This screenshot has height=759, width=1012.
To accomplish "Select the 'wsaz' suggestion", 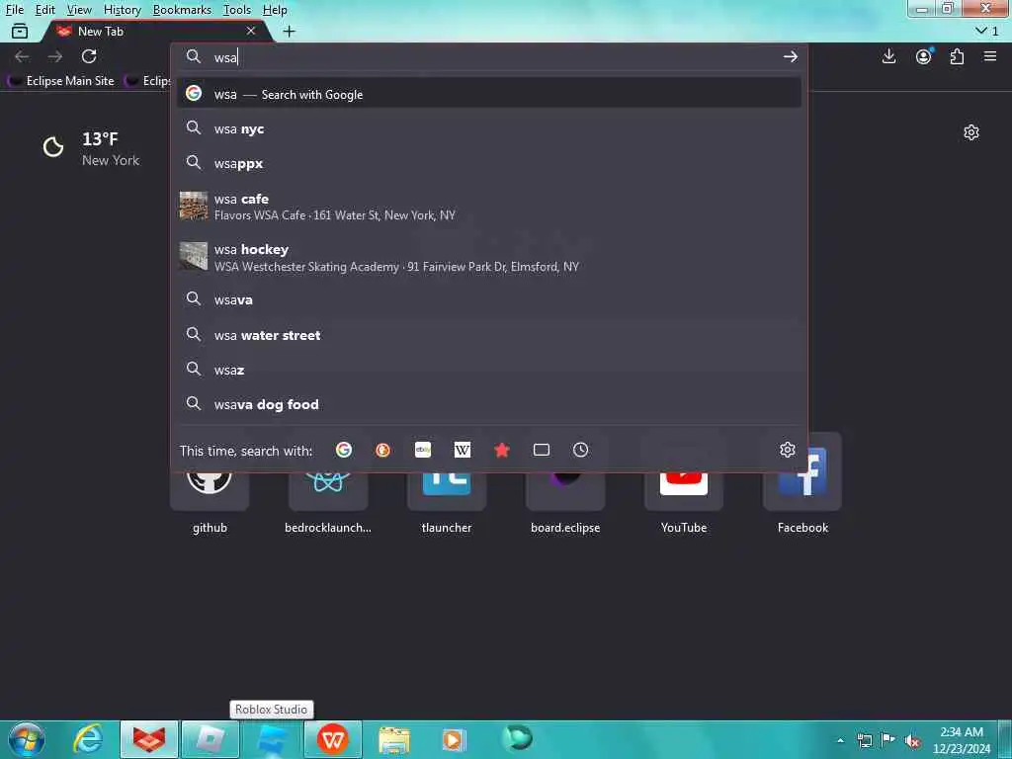I will tap(489, 370).
